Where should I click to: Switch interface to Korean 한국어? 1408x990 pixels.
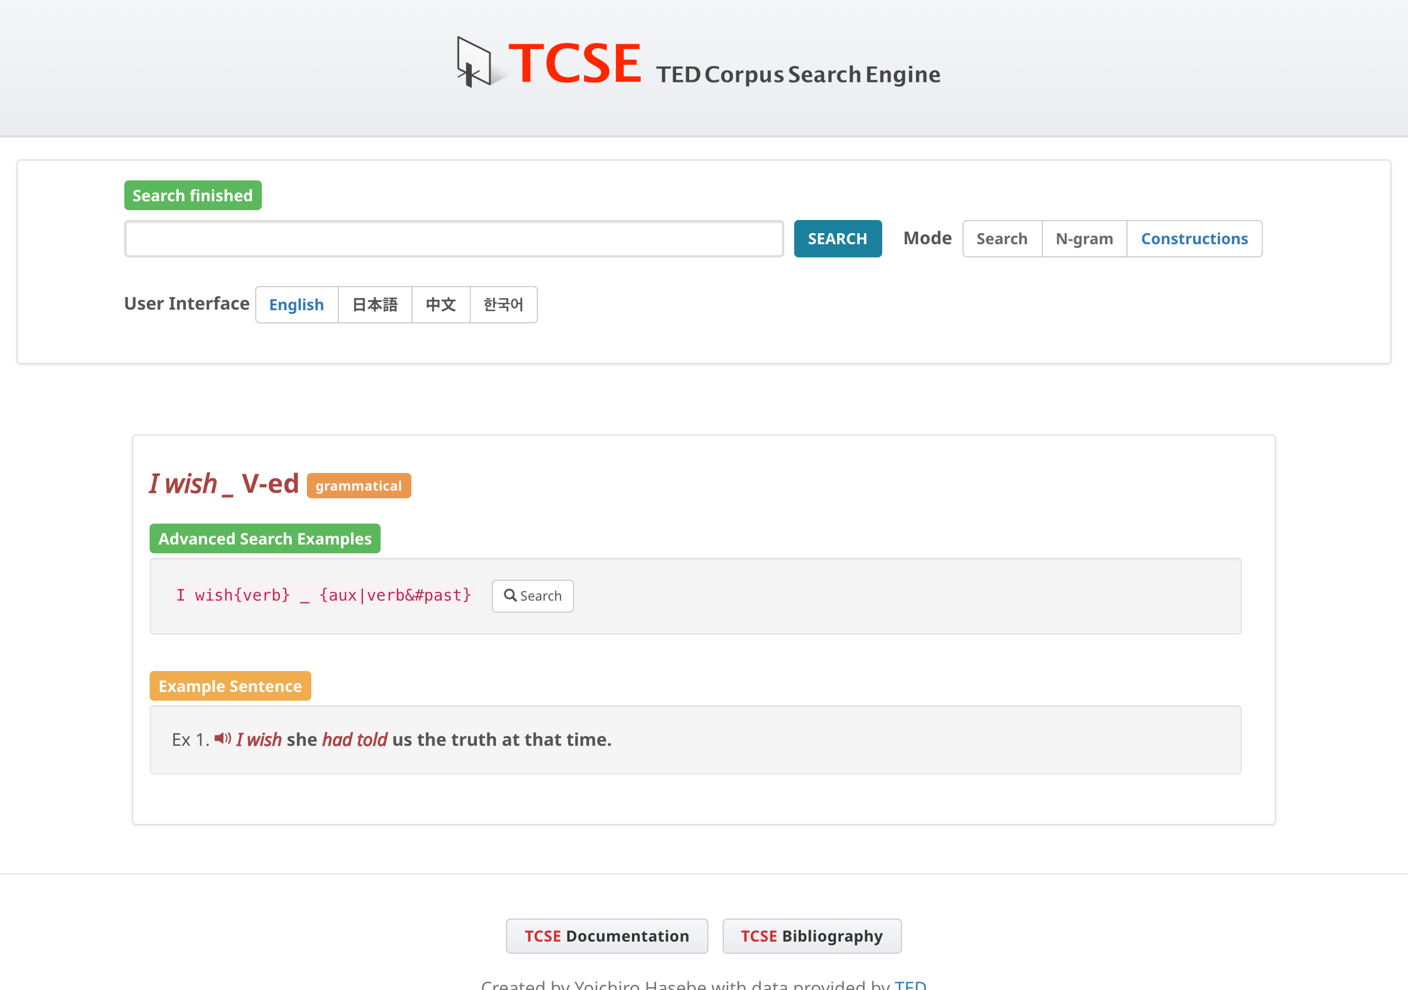[x=503, y=305]
